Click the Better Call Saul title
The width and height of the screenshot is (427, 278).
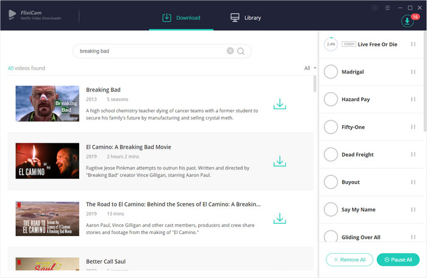(106, 262)
